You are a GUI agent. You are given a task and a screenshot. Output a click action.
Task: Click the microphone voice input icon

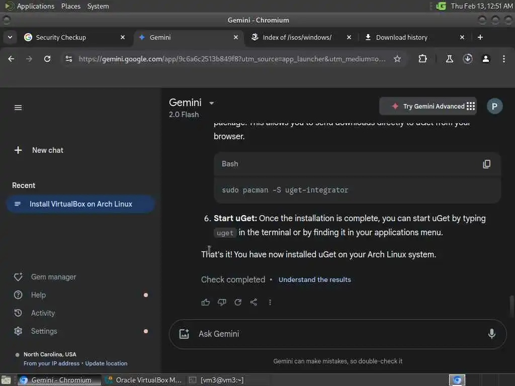click(x=491, y=334)
